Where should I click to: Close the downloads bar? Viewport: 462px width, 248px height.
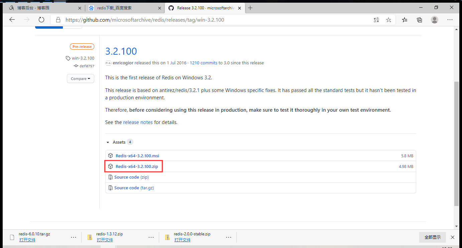(452, 237)
